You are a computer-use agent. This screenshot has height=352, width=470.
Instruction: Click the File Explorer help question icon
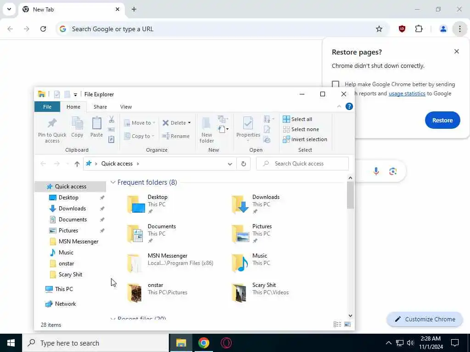[349, 106]
